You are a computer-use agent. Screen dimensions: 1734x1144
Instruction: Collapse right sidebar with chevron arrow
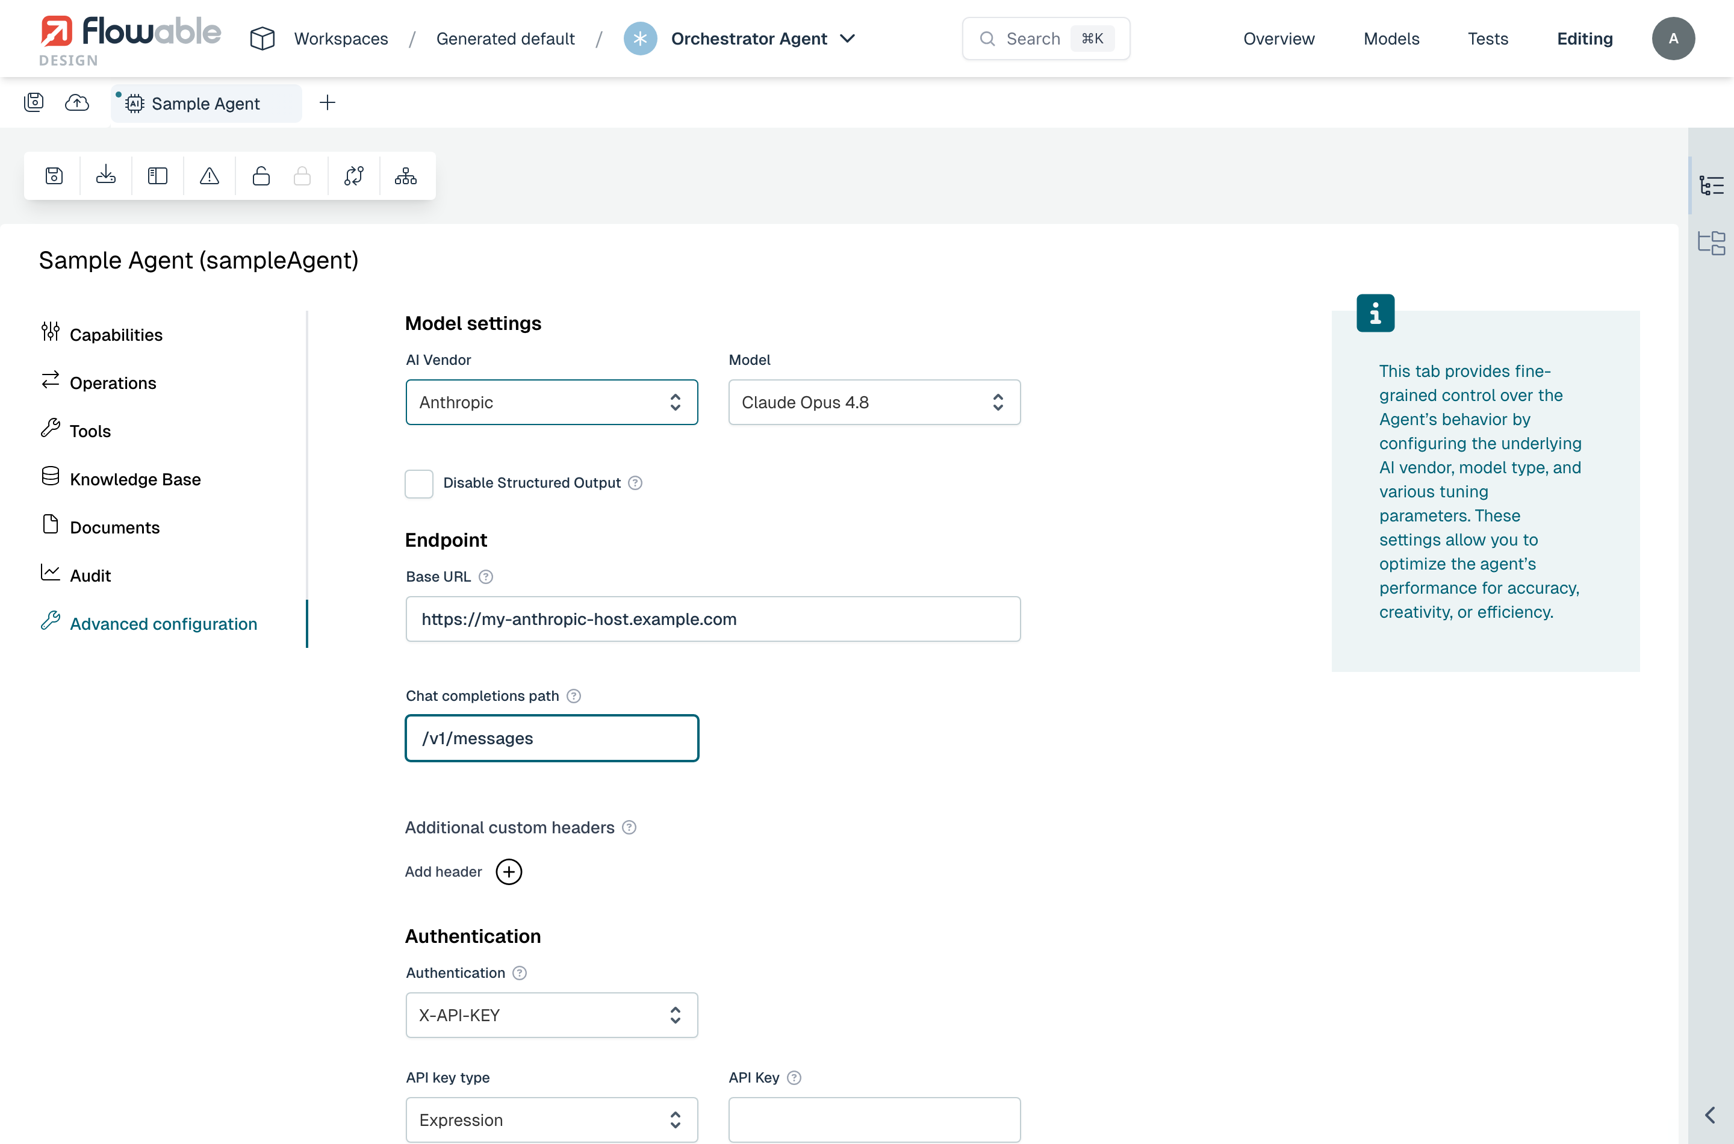(1711, 1115)
